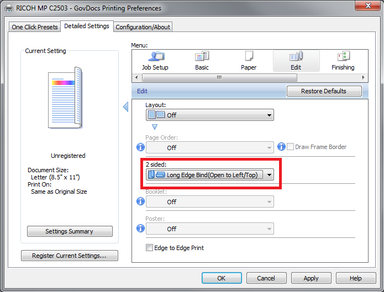
Task: Click Register Current Settings button
Action: point(70,256)
